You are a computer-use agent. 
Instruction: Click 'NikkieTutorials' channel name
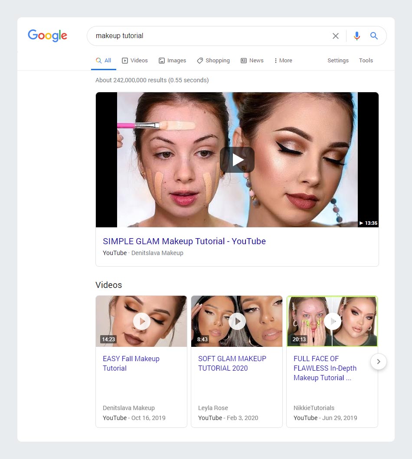coord(314,408)
